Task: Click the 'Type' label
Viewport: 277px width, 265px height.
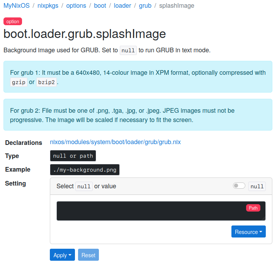Action: tap(12, 156)
